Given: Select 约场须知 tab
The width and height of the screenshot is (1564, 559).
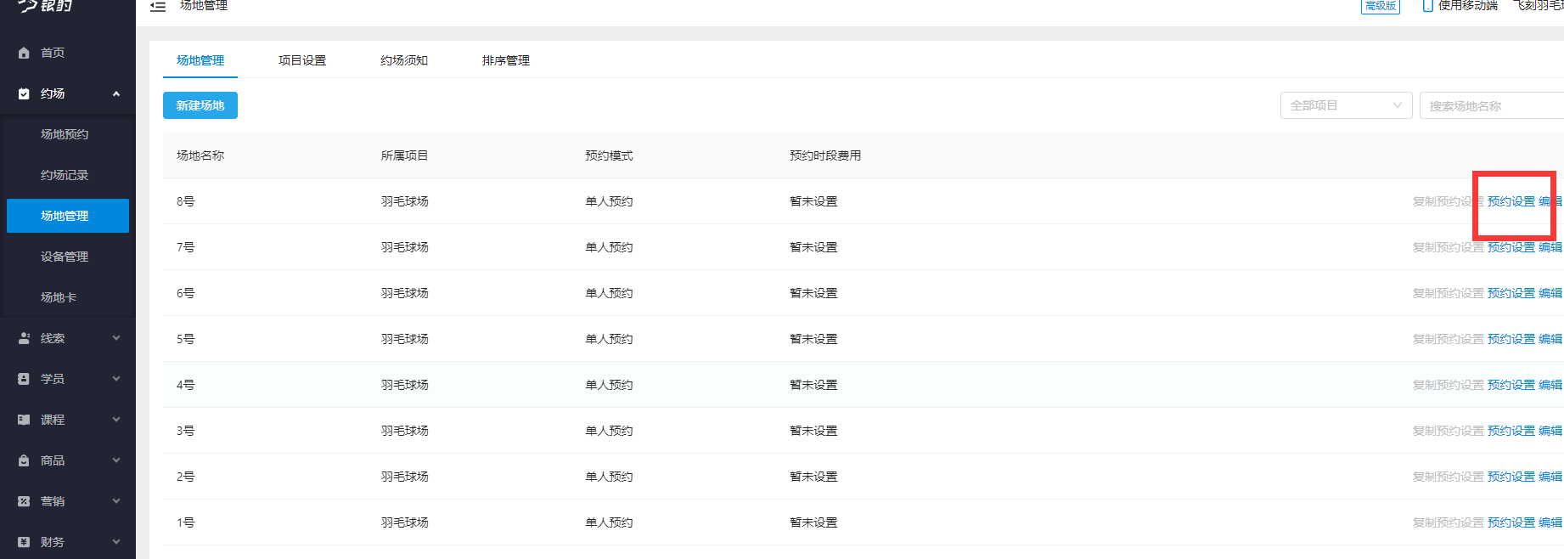Looking at the screenshot, I should pyautogui.click(x=404, y=60).
